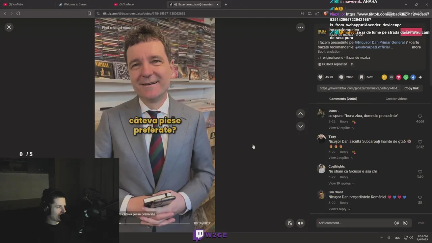This screenshot has height=243, width=432.
Task: Seek in the video progress bar
Action: tap(155, 223)
